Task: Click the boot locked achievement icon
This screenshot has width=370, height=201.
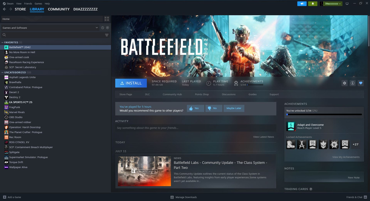Action: tap(291, 144)
